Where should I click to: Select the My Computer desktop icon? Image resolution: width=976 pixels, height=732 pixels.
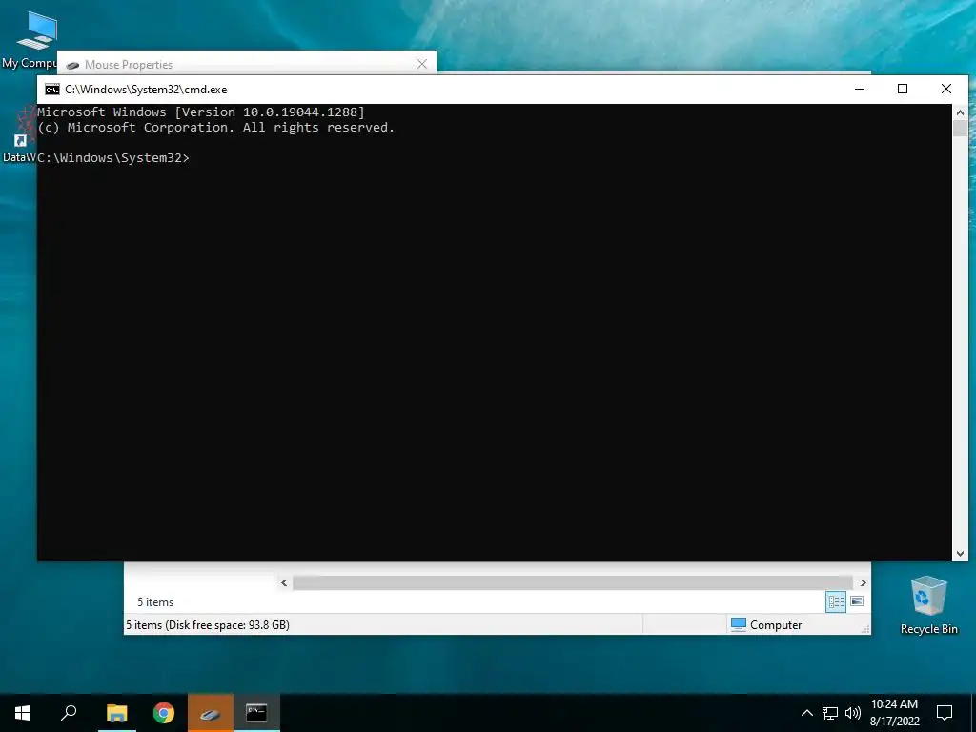[x=31, y=40]
